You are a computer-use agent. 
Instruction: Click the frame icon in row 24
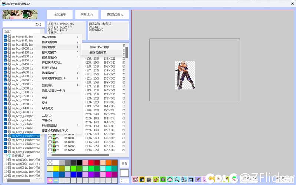(x=54, y=146)
